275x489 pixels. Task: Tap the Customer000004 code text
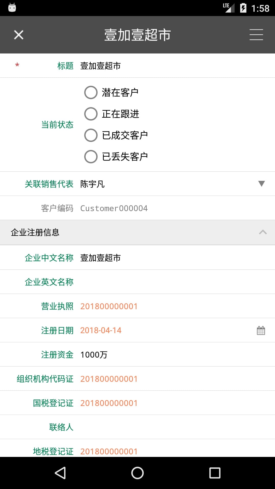pyautogui.click(x=114, y=208)
